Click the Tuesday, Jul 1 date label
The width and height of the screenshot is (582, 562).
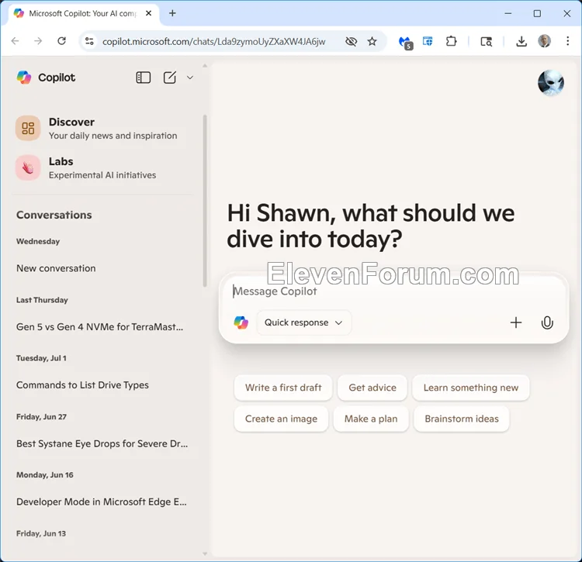pyautogui.click(x=41, y=358)
